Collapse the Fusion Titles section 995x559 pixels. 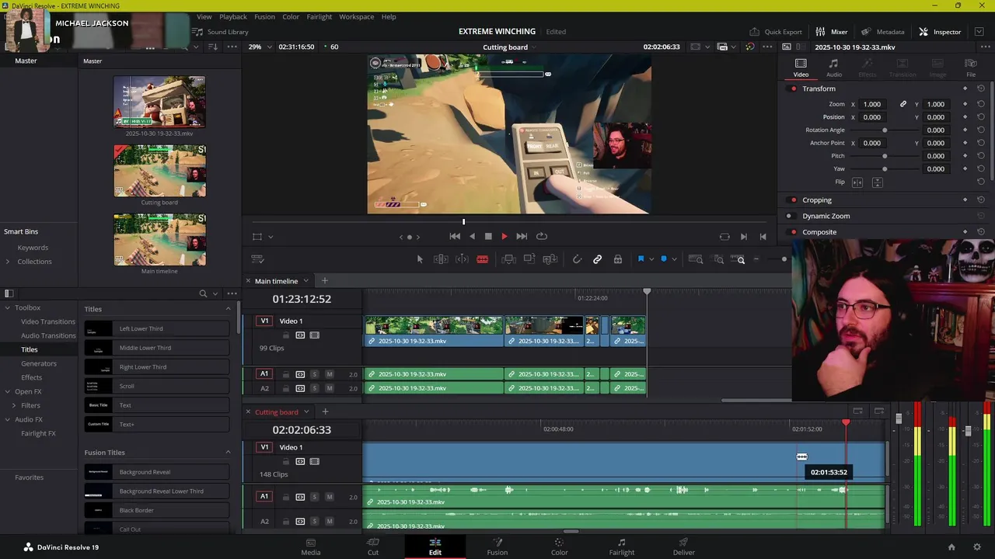click(x=228, y=453)
